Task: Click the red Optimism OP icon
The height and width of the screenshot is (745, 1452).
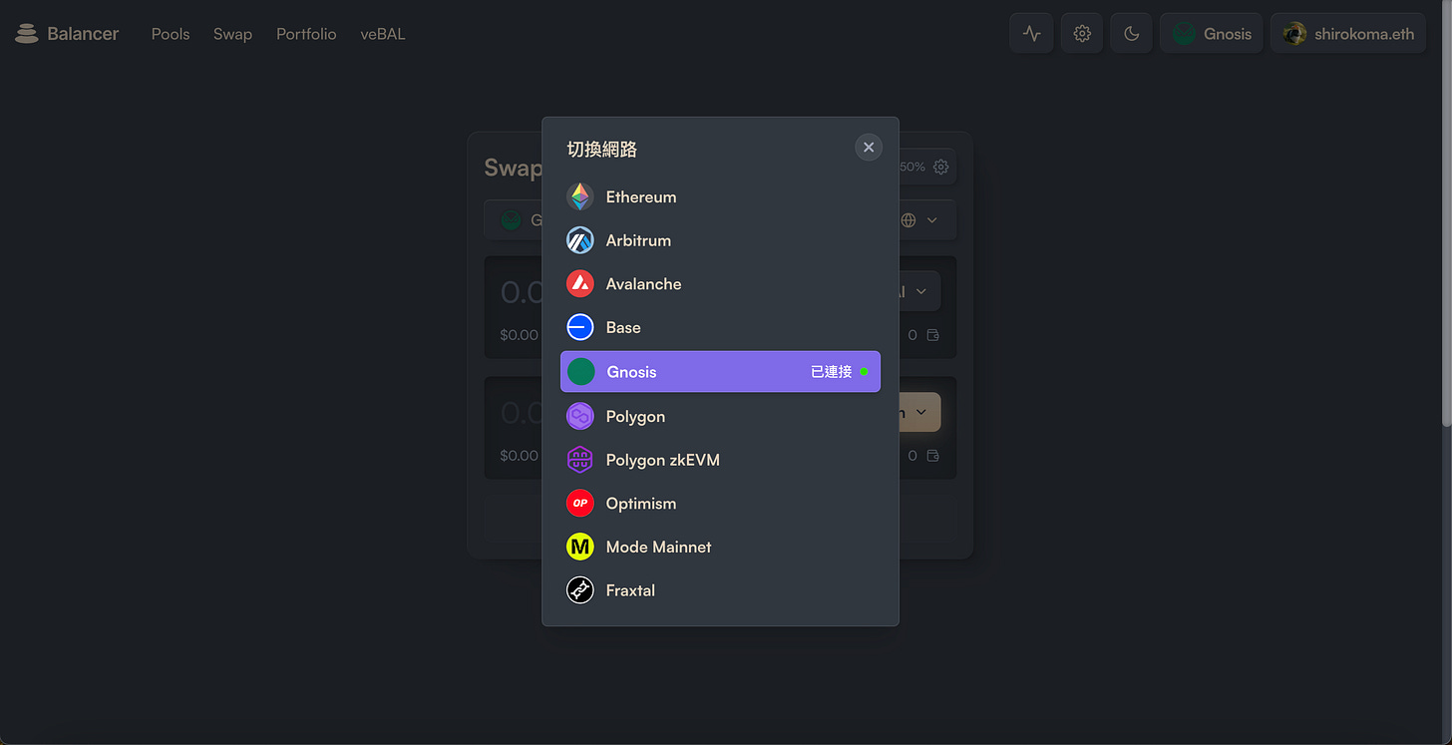Action: 579,503
